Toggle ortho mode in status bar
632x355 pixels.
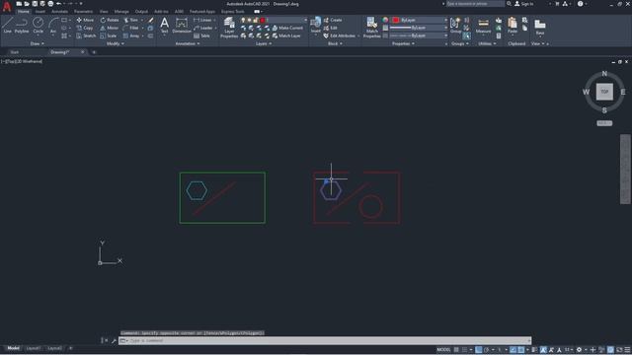coord(478,350)
